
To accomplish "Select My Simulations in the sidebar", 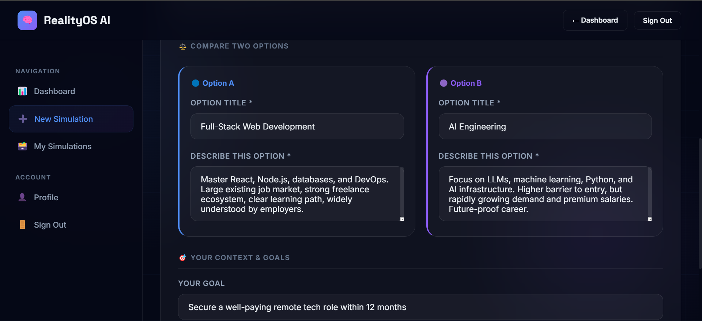I will click(x=63, y=146).
